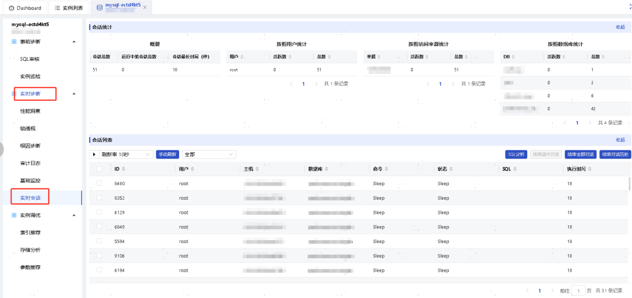The width and height of the screenshot is (632, 298).
Task: Open 索引推荐 in the sidebar
Action: coord(30,232)
